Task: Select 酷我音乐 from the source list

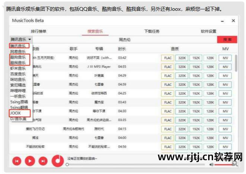Action: [18, 63]
